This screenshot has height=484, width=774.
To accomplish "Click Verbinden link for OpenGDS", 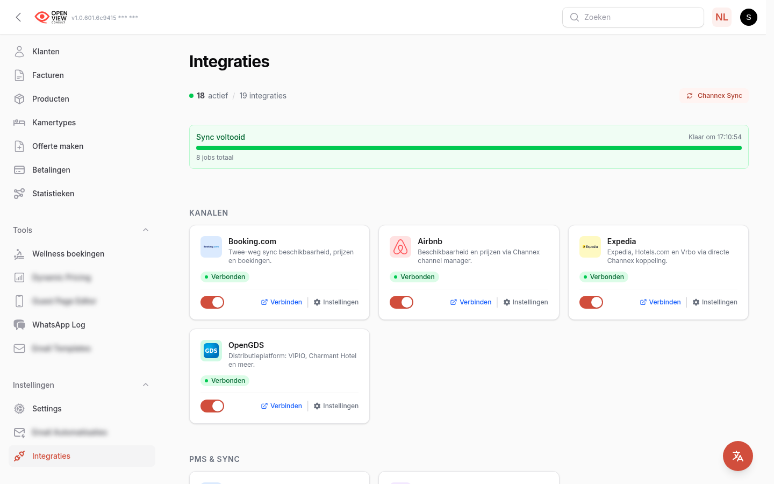I will pyautogui.click(x=282, y=406).
